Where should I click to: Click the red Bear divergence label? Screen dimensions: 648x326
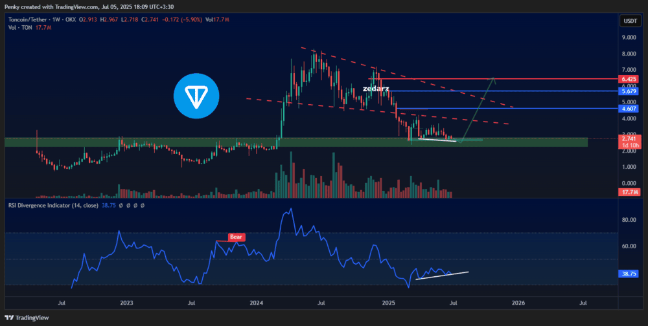(x=237, y=237)
